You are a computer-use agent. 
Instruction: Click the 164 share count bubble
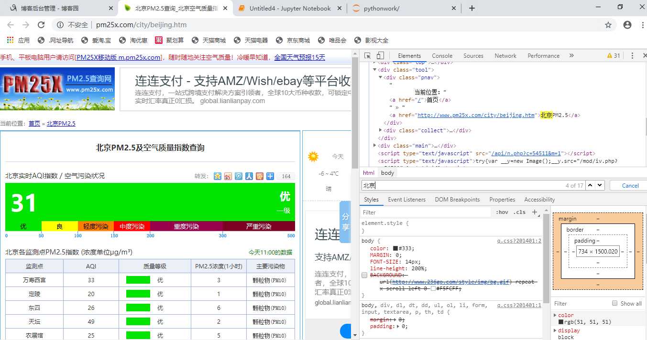(x=286, y=176)
